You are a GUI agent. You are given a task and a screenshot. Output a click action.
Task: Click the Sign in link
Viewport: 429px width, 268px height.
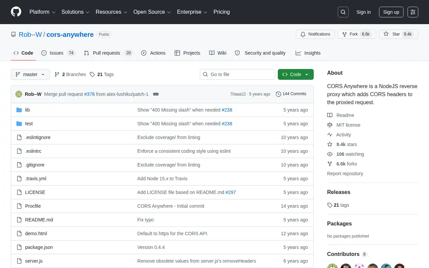(364, 12)
